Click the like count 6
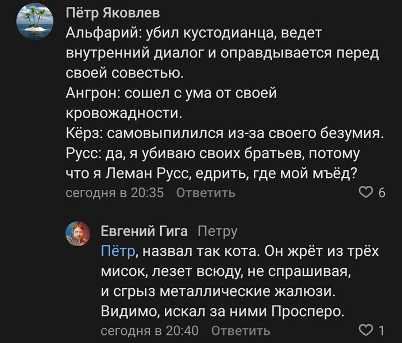 pos(382,193)
